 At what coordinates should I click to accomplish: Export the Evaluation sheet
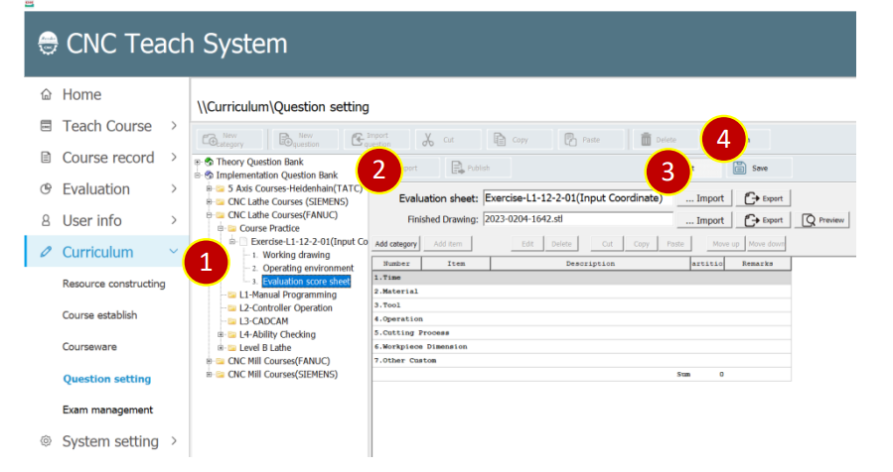pyautogui.click(x=764, y=198)
